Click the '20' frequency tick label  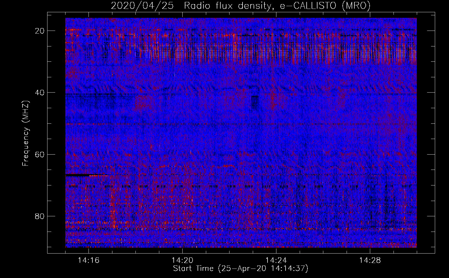point(40,31)
